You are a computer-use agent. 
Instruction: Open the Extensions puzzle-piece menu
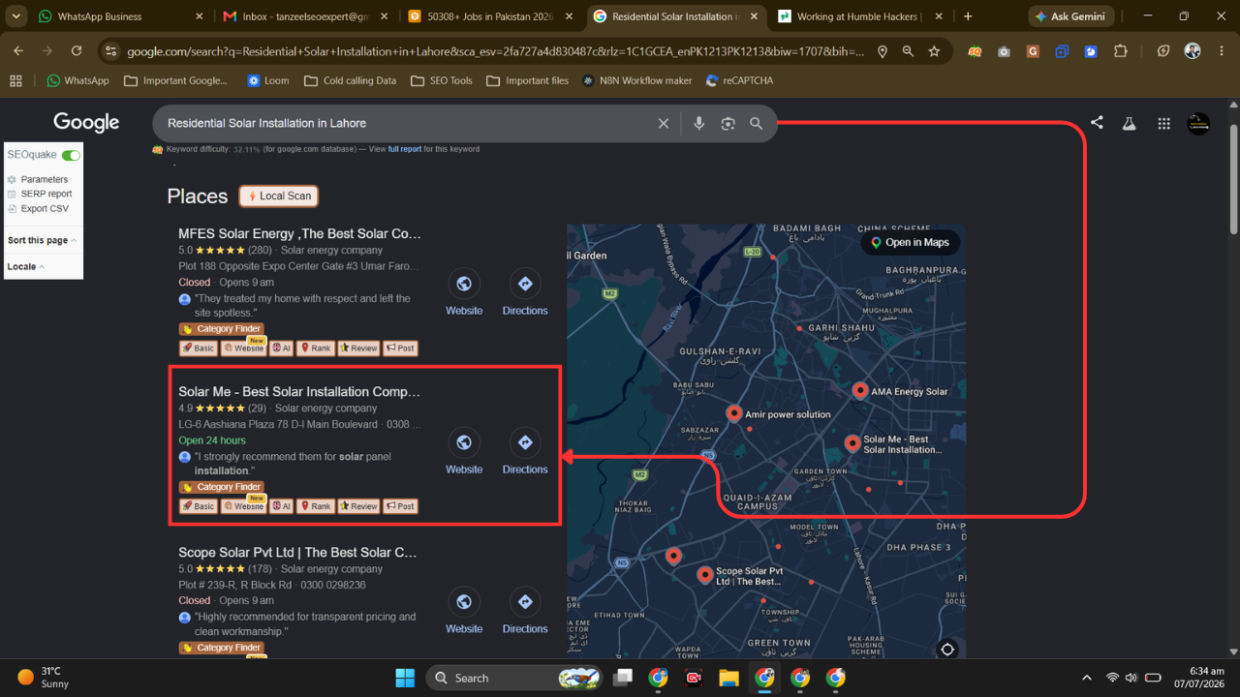point(1121,51)
